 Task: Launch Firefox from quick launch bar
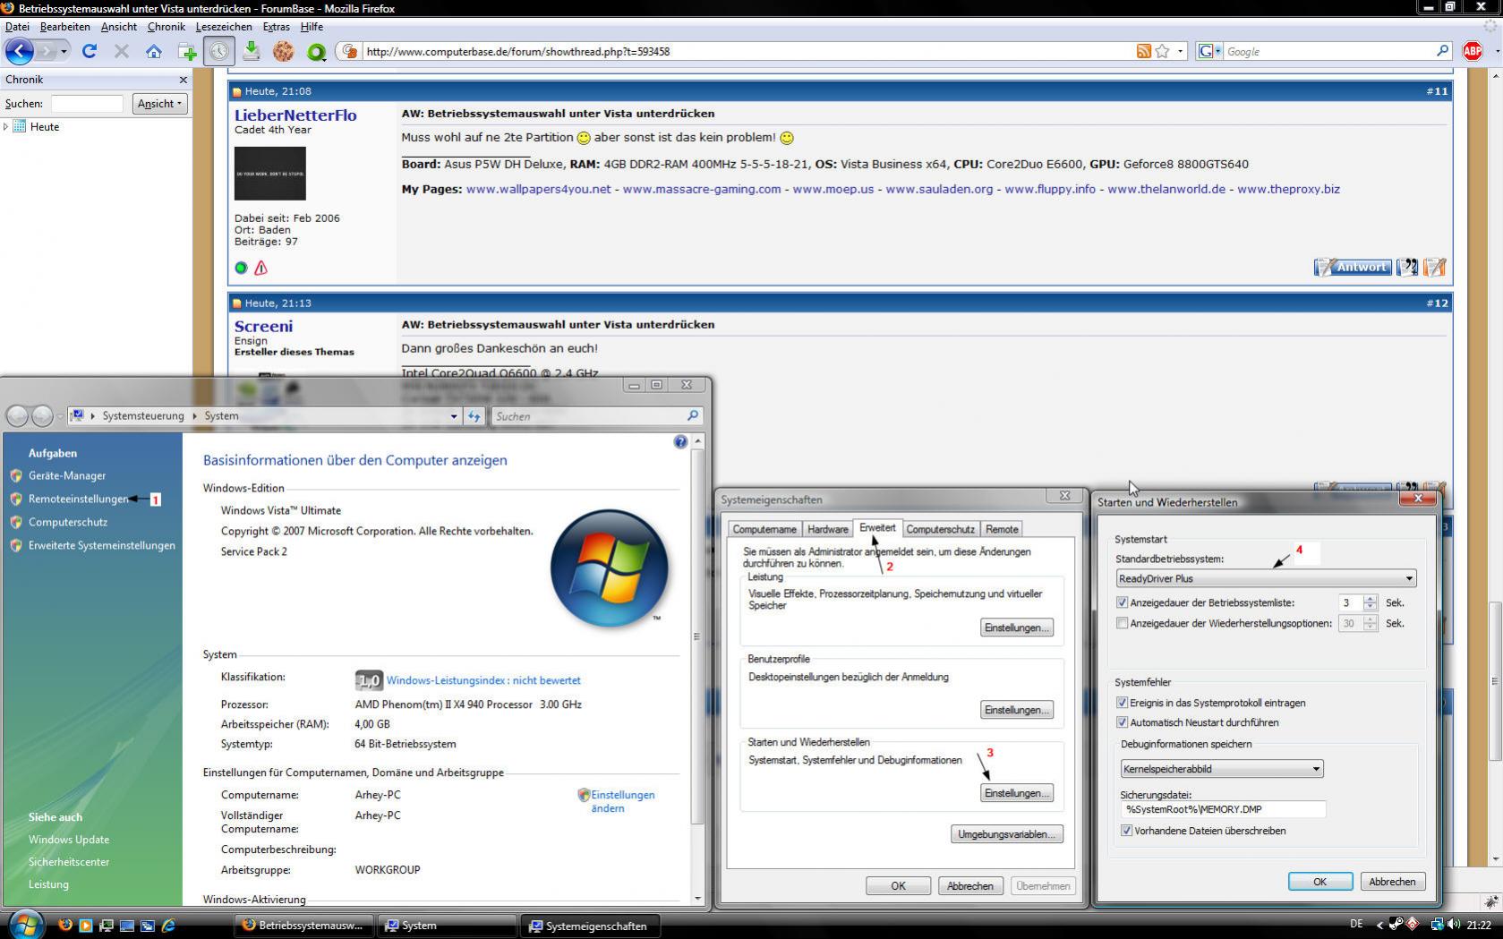64,925
